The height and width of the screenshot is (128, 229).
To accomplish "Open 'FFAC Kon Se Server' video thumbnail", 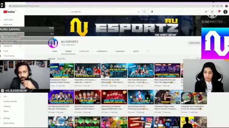I will click(x=114, y=70).
